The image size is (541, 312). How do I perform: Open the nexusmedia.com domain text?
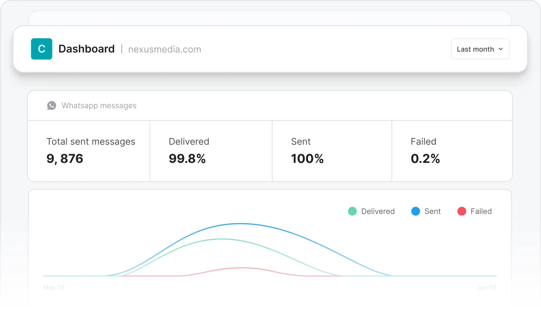pyautogui.click(x=165, y=49)
